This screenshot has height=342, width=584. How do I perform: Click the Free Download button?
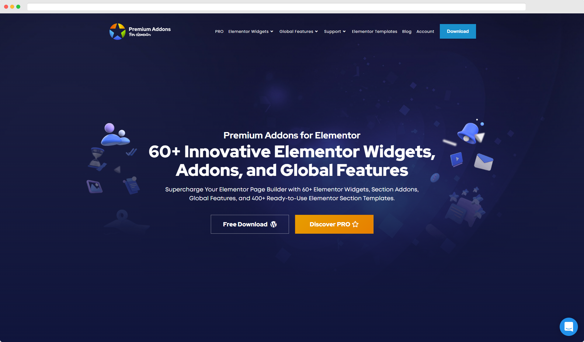click(x=250, y=224)
